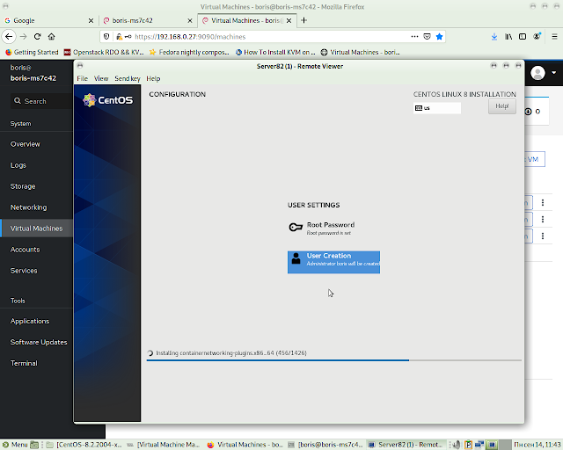Toggle the Firefox sidebar view
This screenshot has width=563, height=450.
pos(523,37)
